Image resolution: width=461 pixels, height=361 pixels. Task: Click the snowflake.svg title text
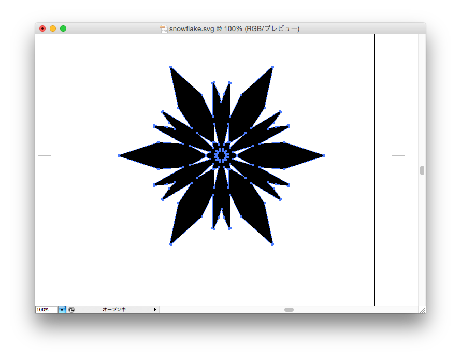point(234,29)
